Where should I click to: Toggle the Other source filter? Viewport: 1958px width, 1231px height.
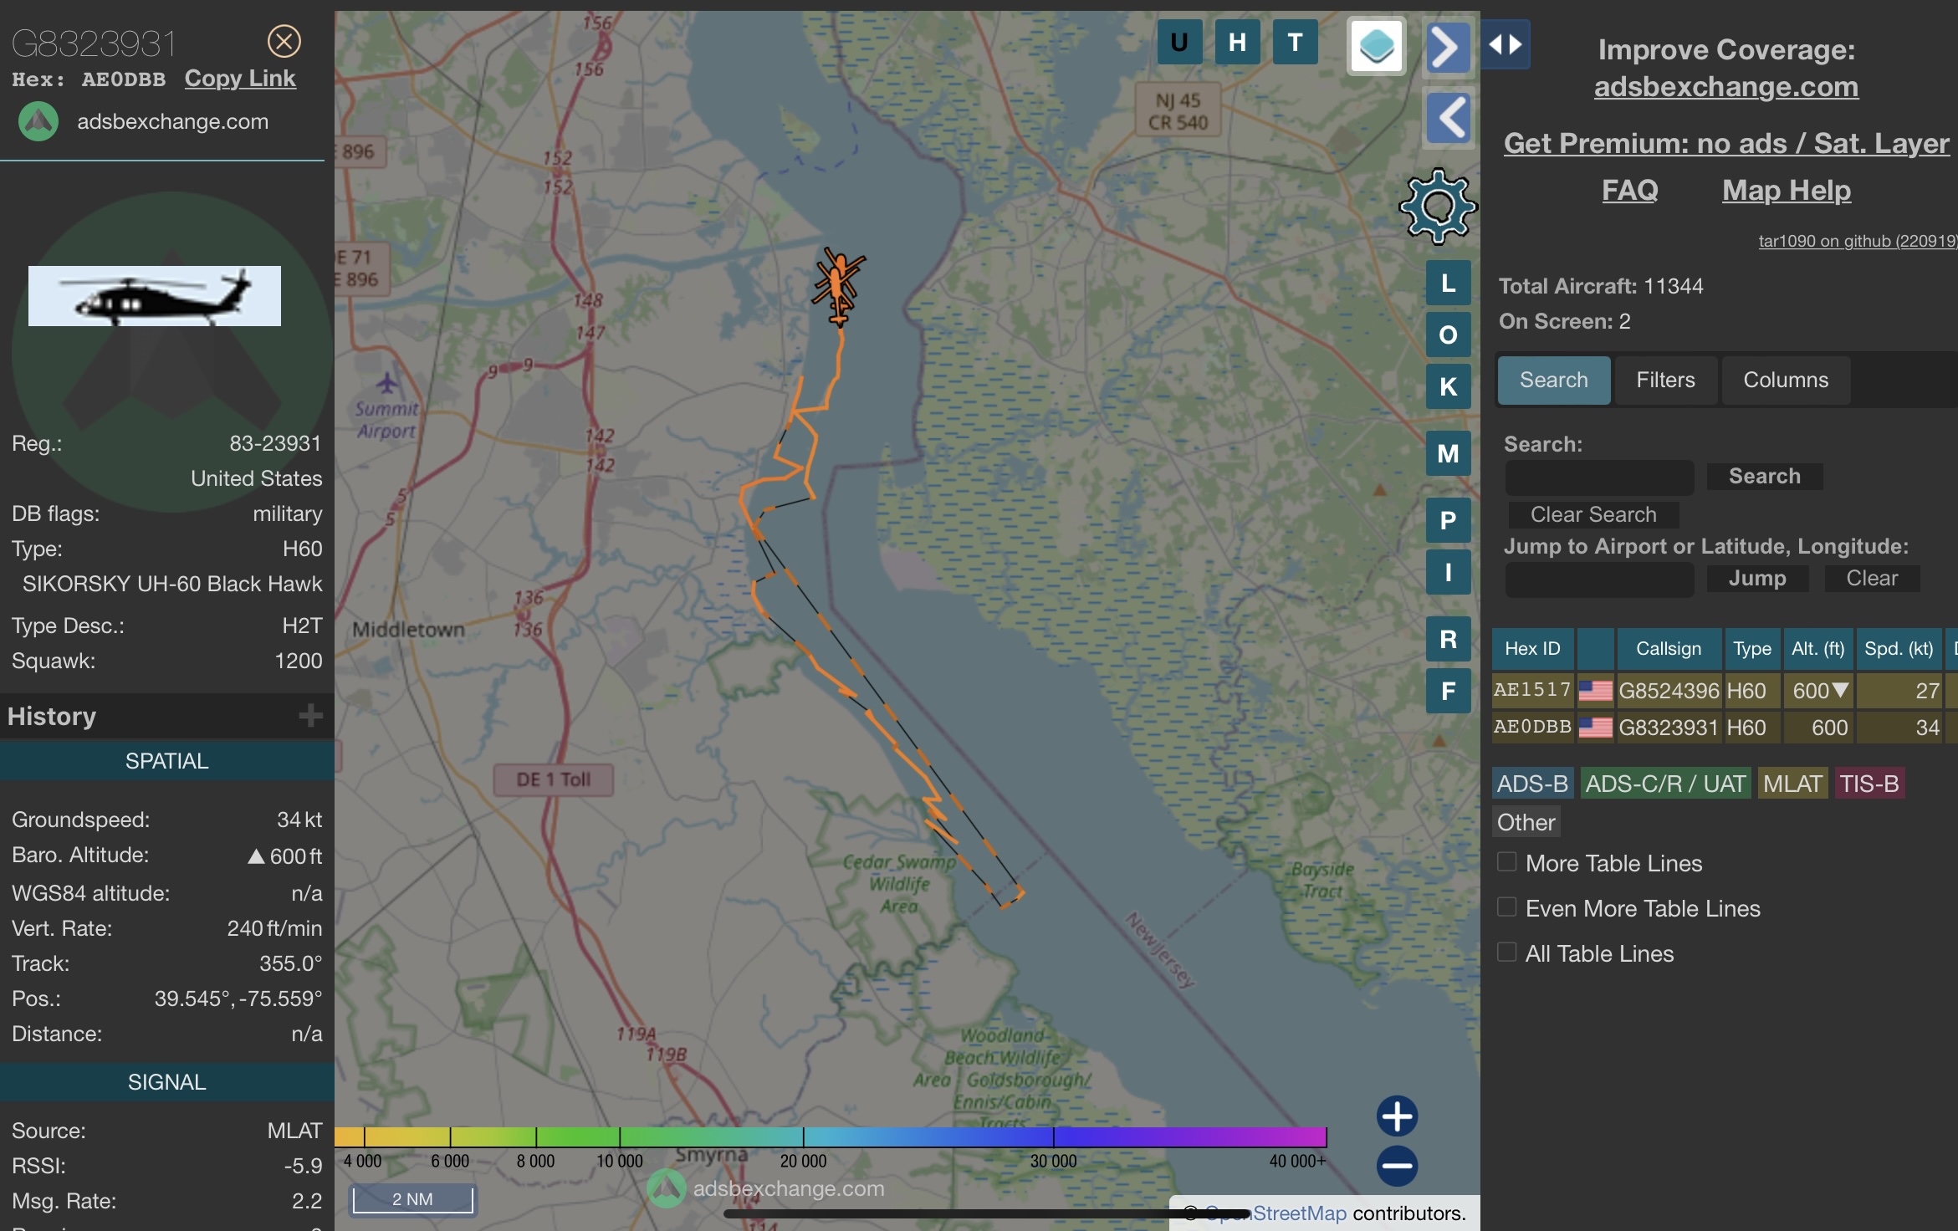1526,823
